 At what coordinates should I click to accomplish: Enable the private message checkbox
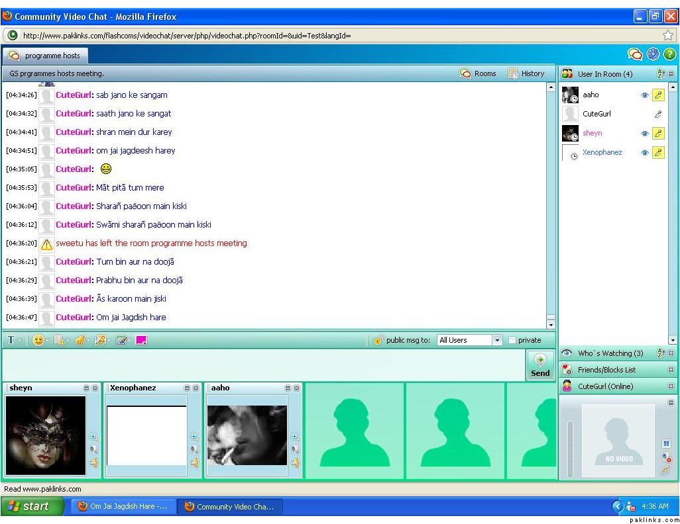point(512,340)
